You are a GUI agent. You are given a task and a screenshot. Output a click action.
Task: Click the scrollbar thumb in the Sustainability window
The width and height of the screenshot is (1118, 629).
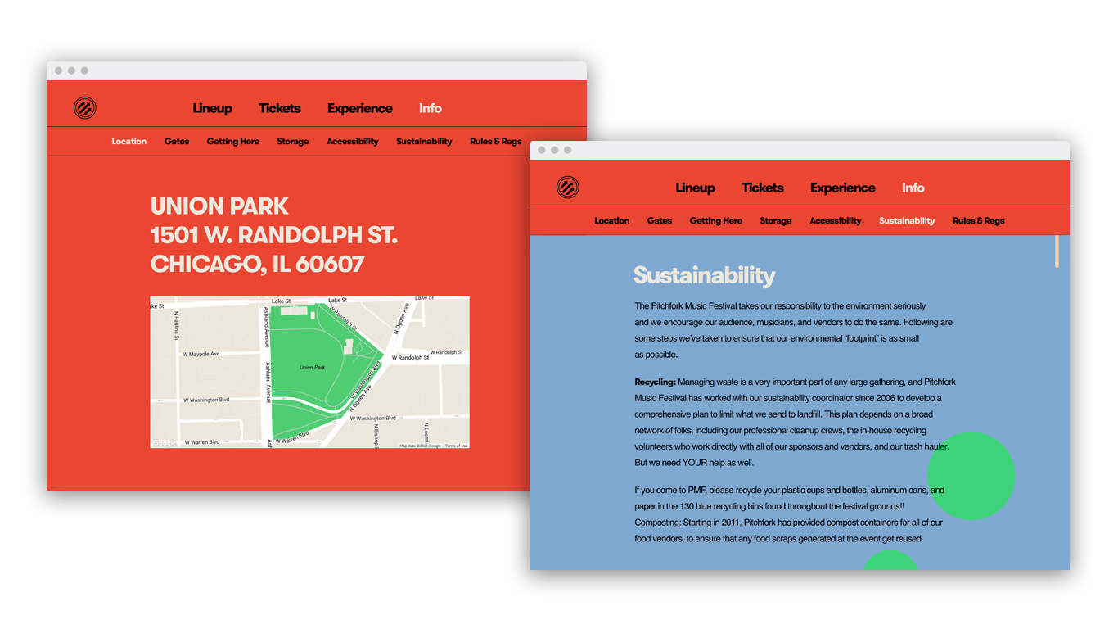(1057, 251)
